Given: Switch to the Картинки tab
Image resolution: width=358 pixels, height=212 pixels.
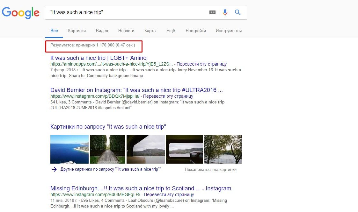Looking at the screenshot, I should click(x=77, y=31).
